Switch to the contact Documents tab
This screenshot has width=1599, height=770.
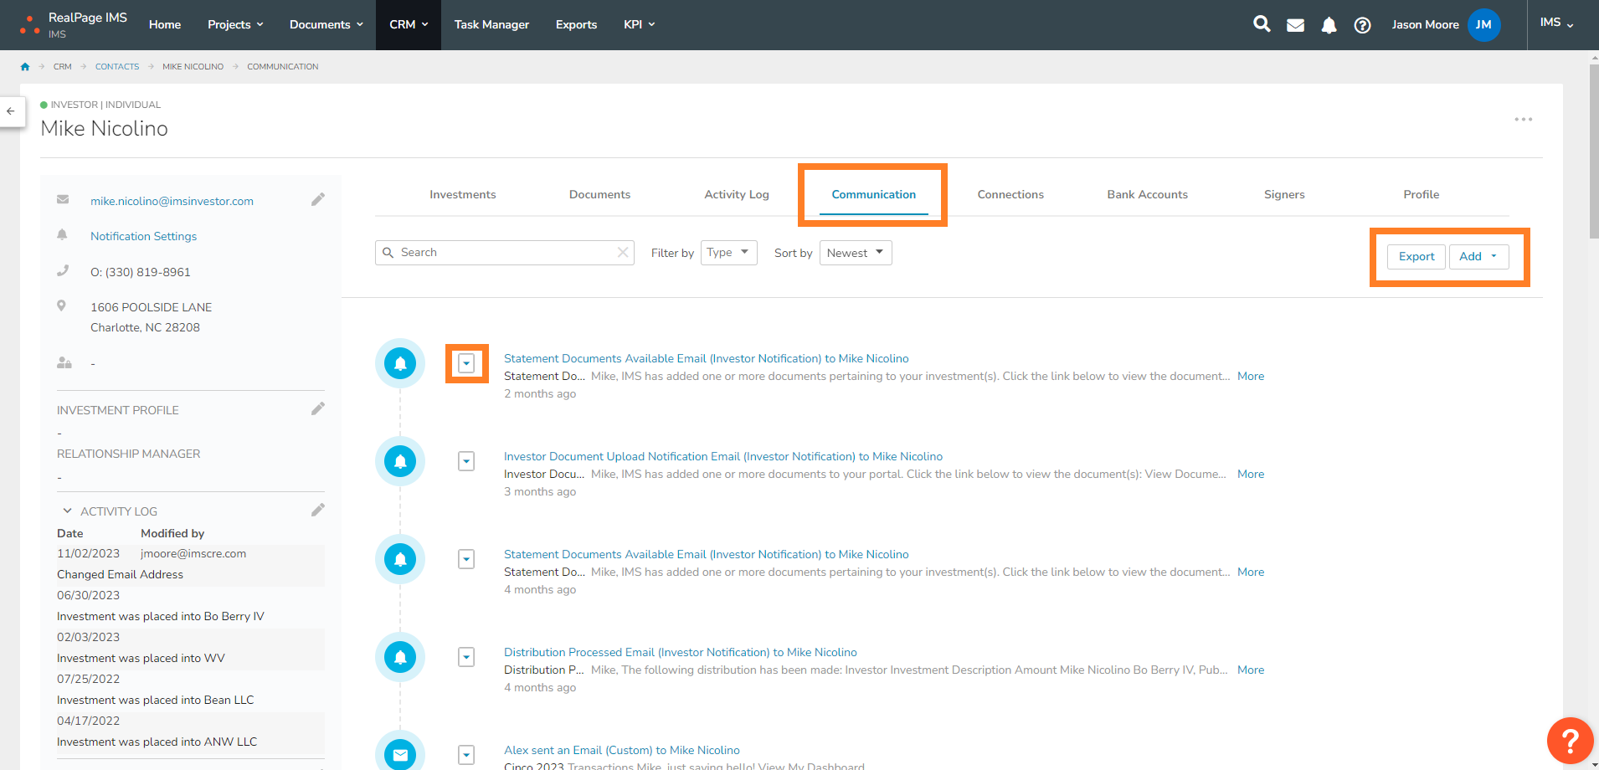599,194
